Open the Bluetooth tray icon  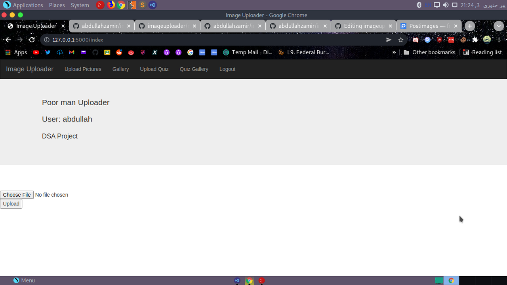point(419,5)
